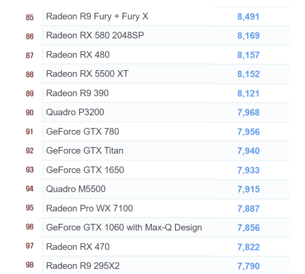
Task: Open the Radeon R9 295X2 entry
Action: pos(83,266)
